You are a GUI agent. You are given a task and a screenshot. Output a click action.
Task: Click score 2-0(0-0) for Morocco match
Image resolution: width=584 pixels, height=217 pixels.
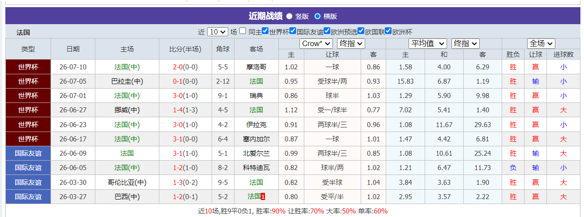pyautogui.click(x=185, y=67)
